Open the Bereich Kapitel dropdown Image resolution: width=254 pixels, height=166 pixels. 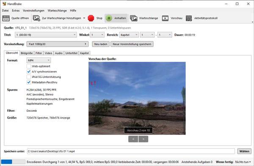[129, 35]
